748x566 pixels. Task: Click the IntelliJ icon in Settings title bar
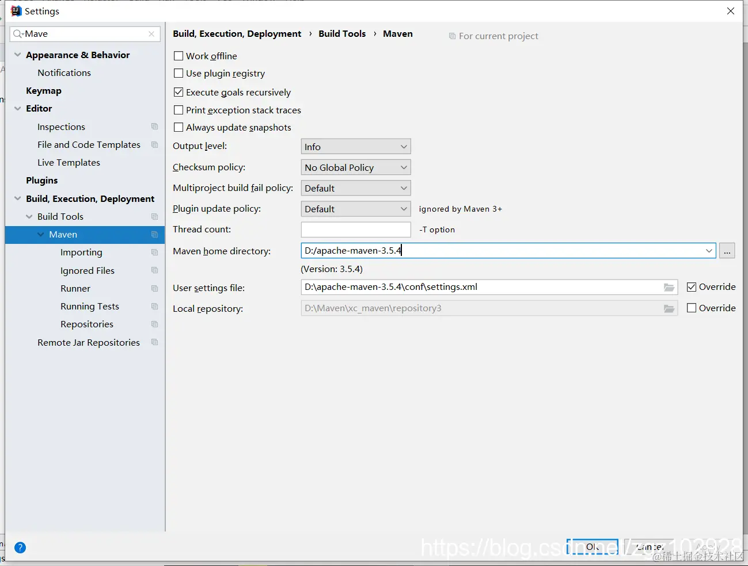click(16, 11)
